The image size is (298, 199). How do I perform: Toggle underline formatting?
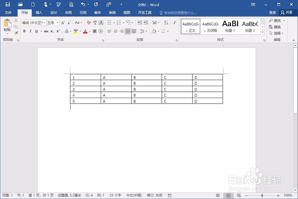click(36, 31)
